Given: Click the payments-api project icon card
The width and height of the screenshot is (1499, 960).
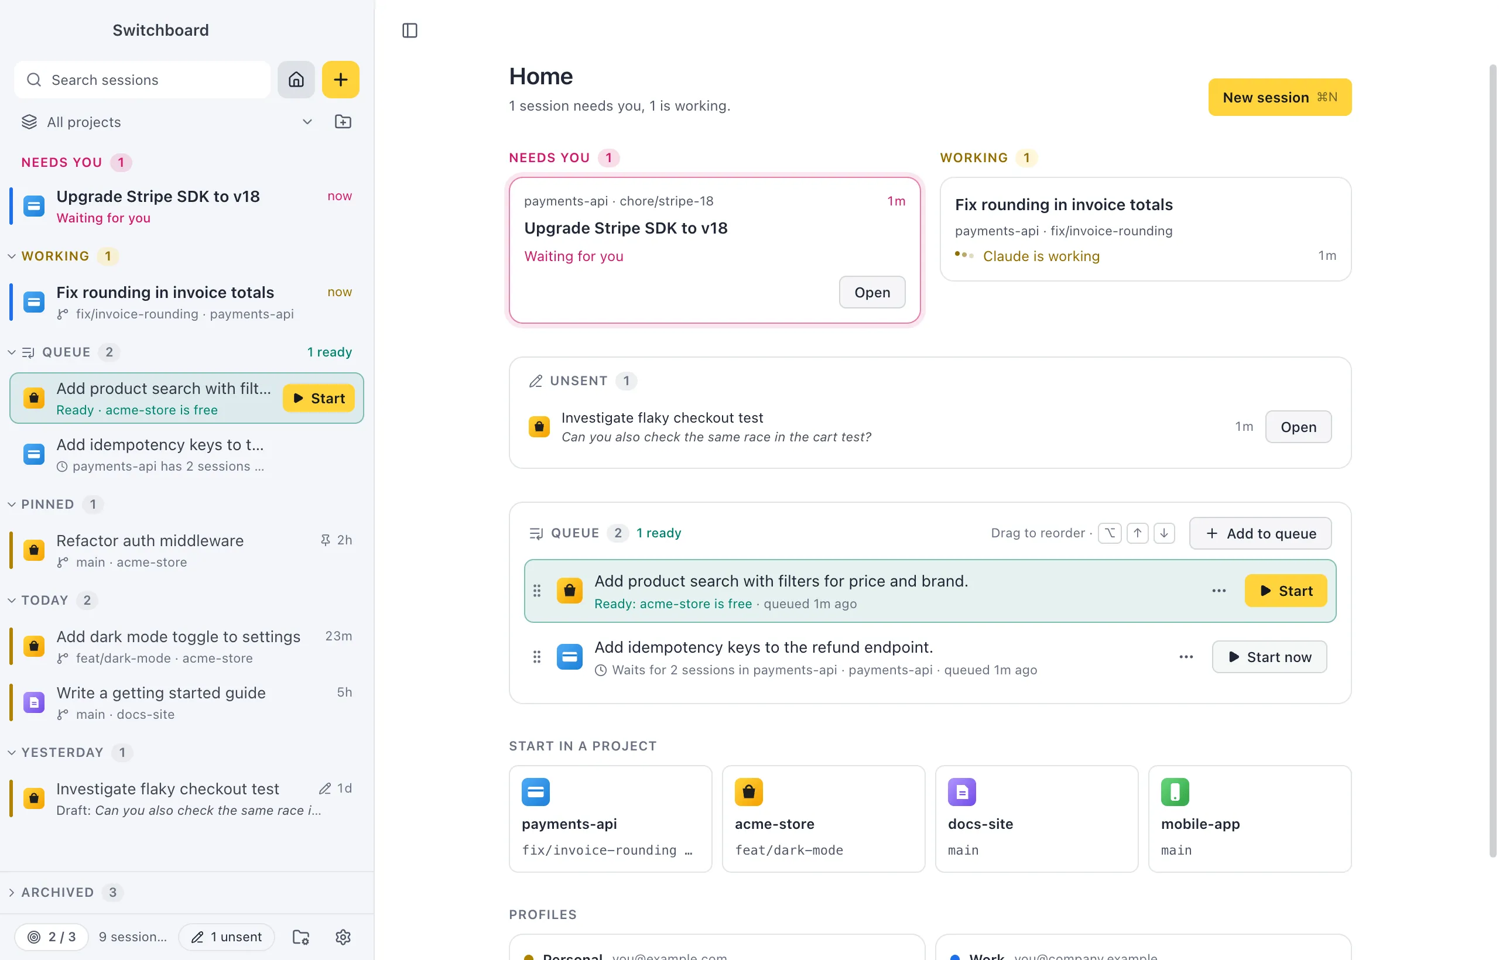Looking at the screenshot, I should (611, 818).
